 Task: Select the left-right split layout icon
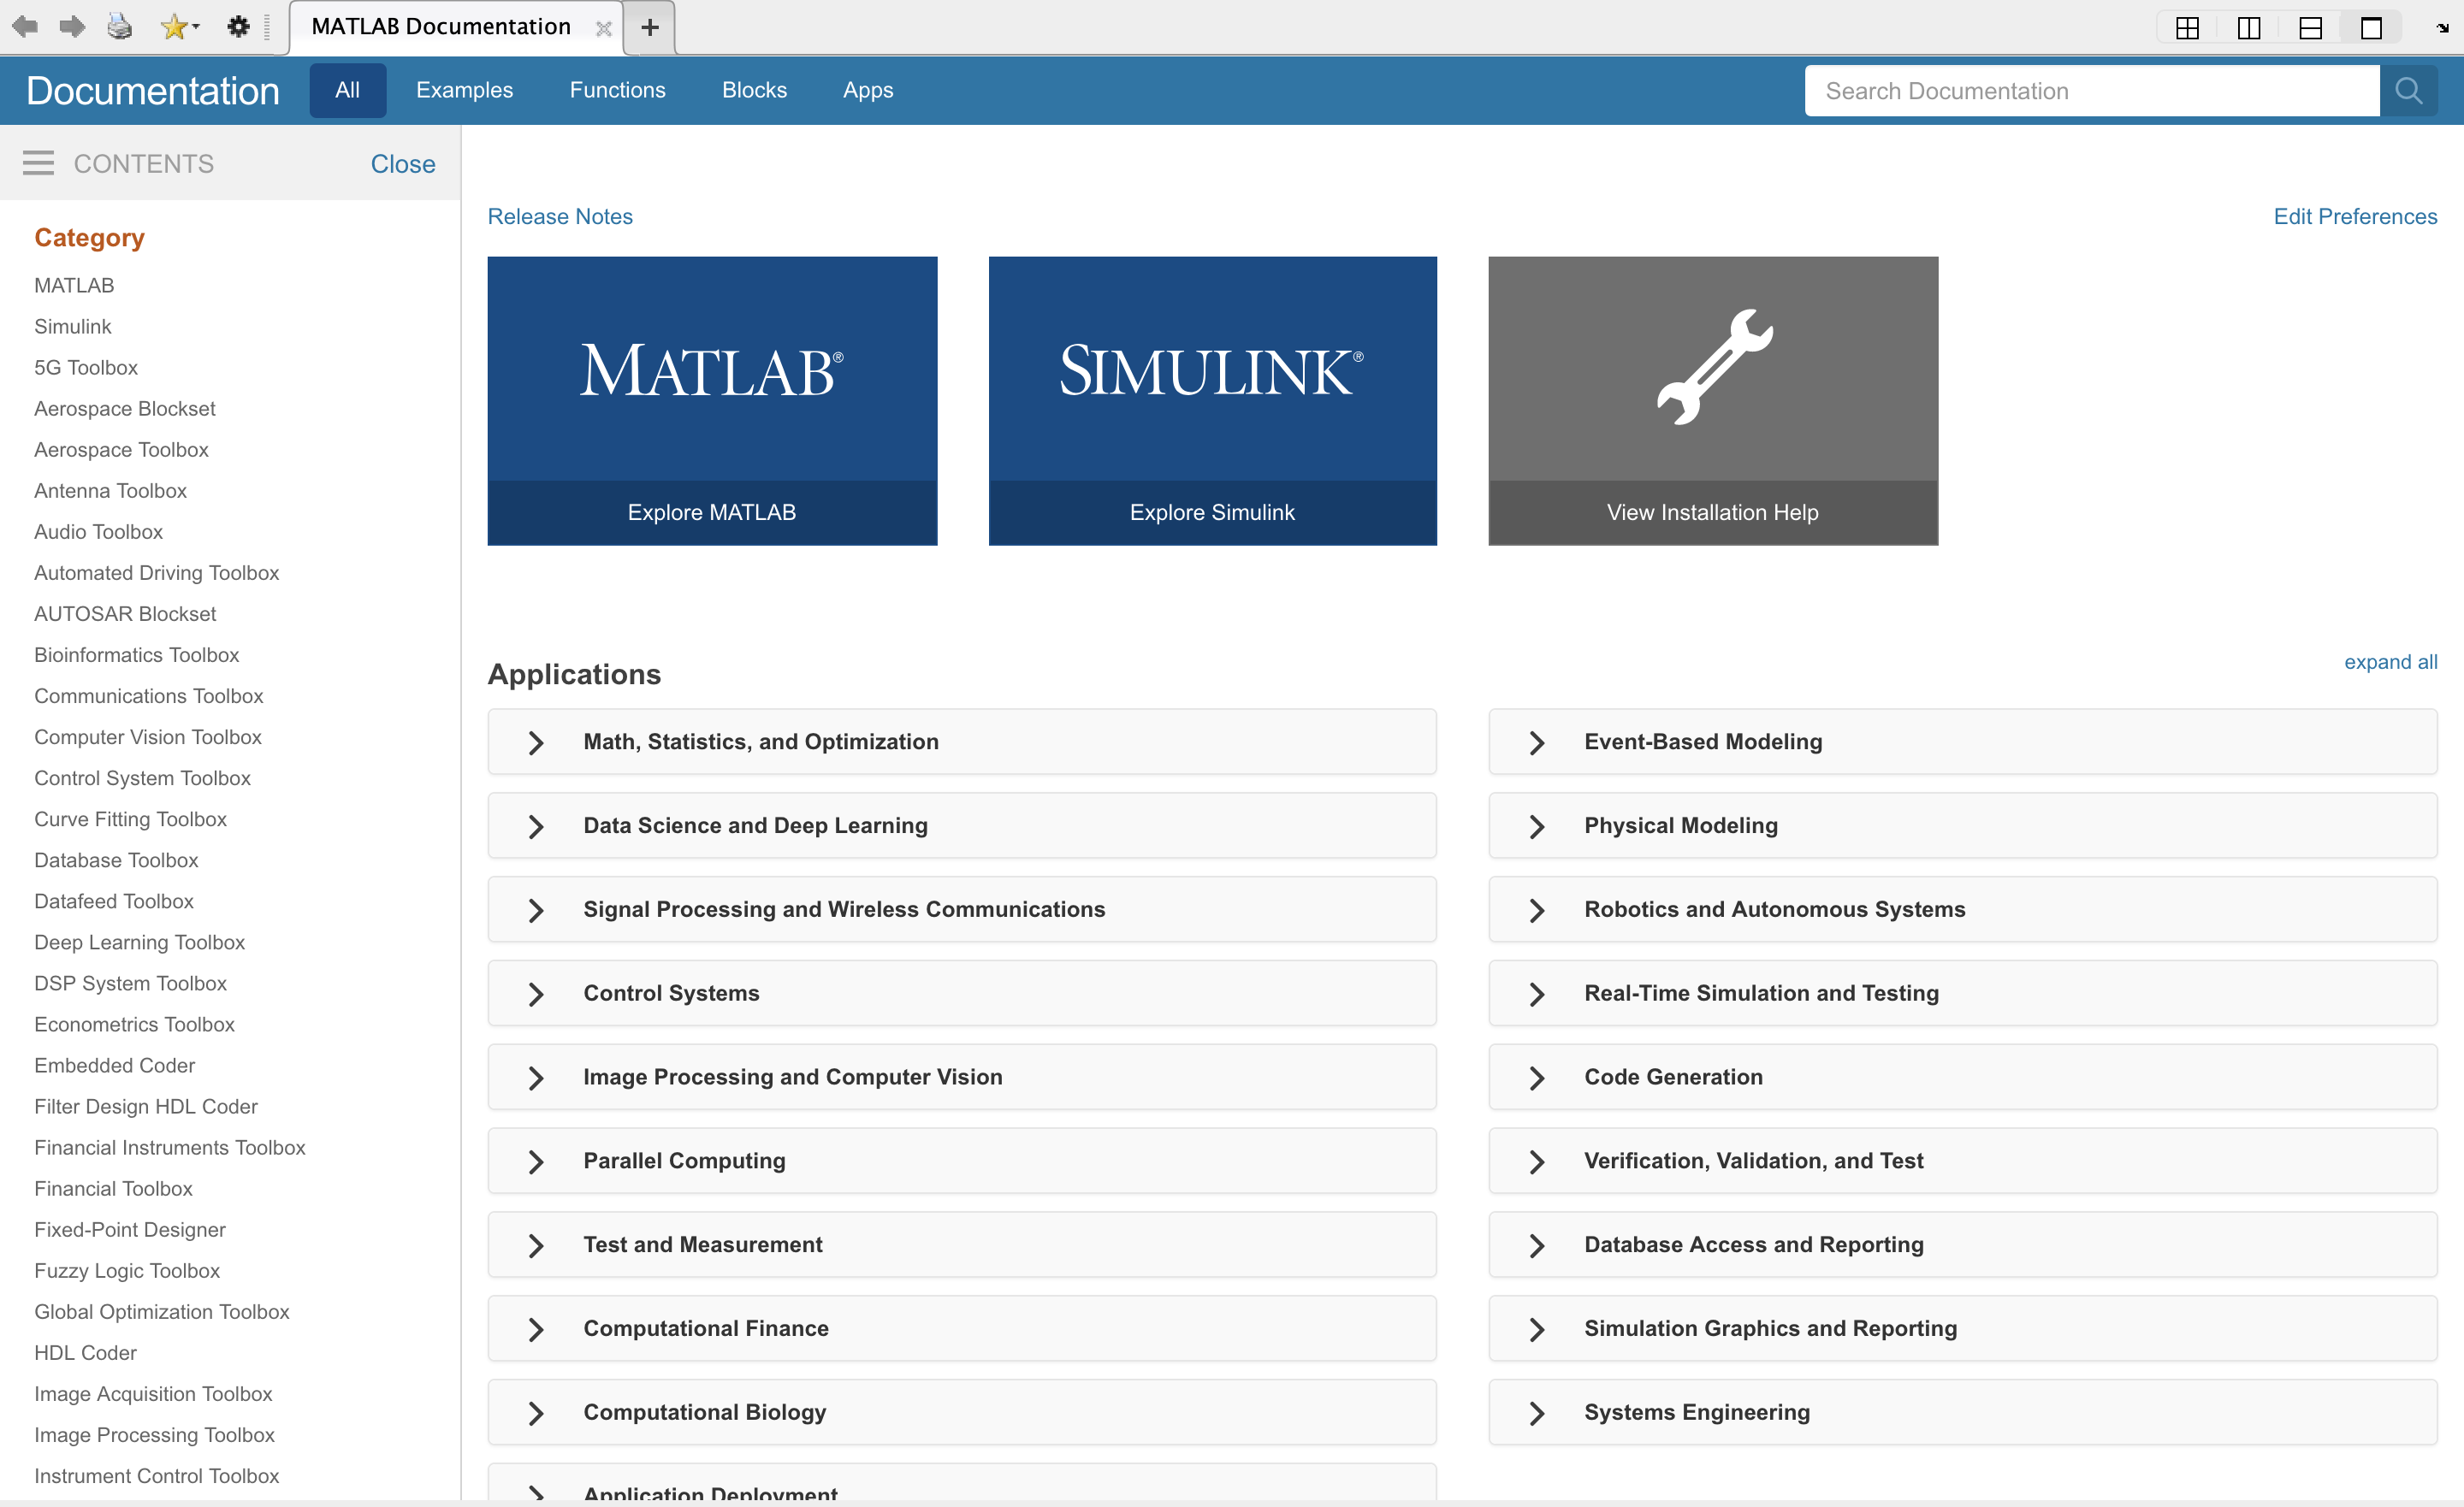[2248, 28]
